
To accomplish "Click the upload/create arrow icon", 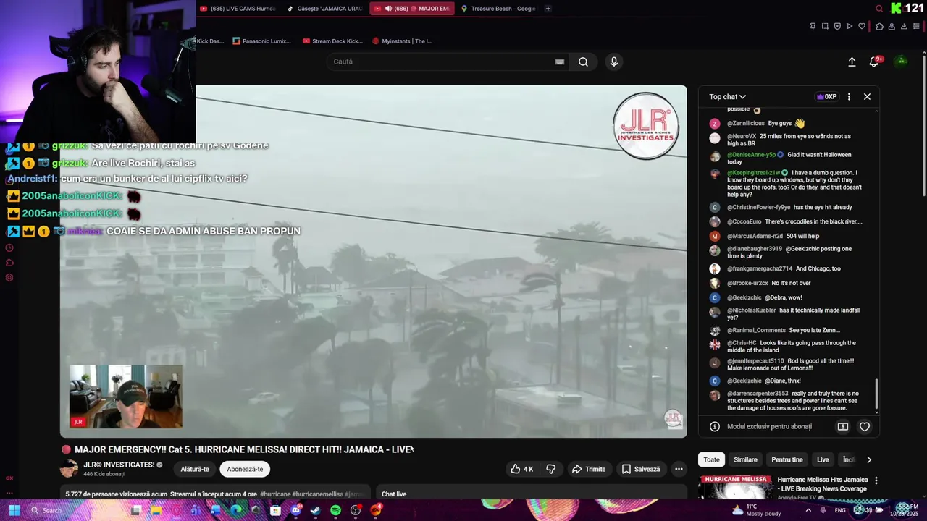I will pyautogui.click(x=852, y=62).
